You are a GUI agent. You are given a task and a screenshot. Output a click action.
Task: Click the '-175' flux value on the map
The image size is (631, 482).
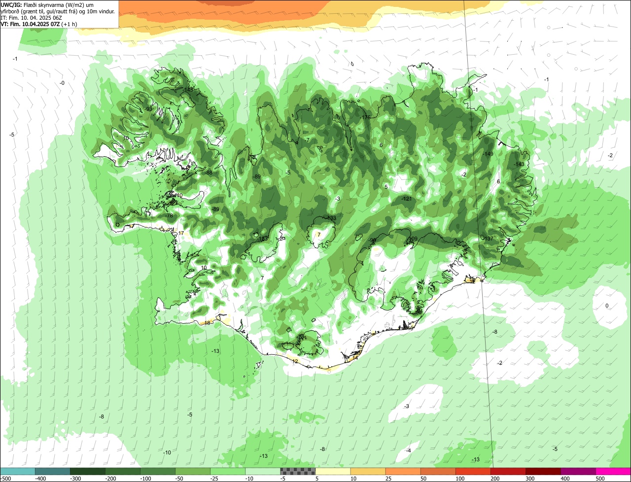pos(365,117)
